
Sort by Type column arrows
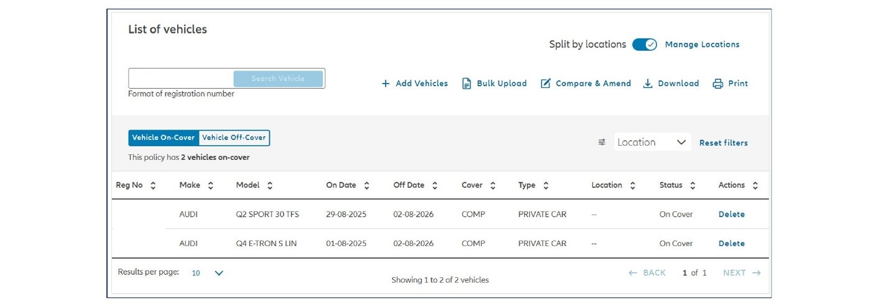click(546, 185)
